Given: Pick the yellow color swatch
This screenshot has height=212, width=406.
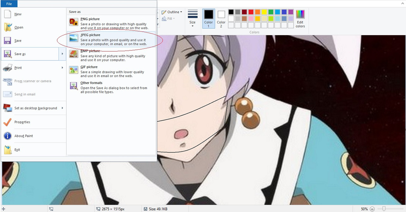Looking at the screenshot, I should coord(264,12).
